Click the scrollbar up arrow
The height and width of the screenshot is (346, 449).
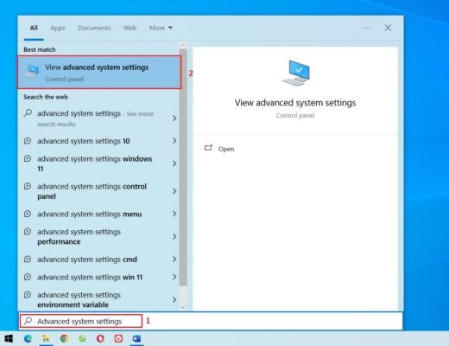tap(183, 45)
